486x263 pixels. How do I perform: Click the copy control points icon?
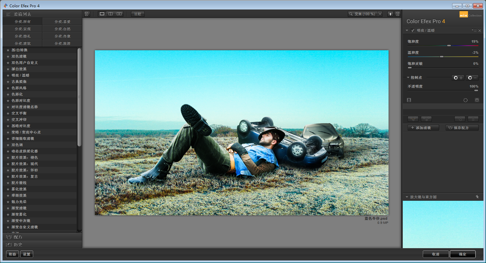click(x=413, y=119)
